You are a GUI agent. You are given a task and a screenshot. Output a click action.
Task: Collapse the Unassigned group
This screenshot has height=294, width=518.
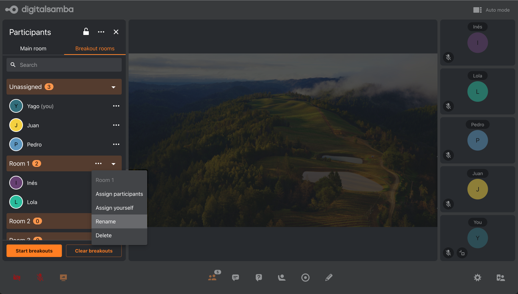[113, 87]
